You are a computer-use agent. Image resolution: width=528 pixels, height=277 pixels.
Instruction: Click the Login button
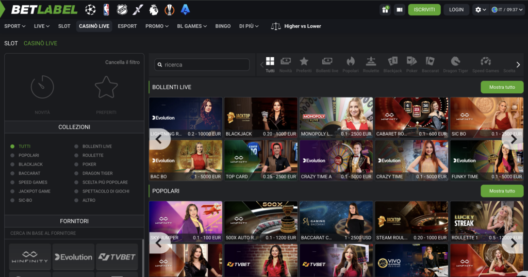point(456,10)
